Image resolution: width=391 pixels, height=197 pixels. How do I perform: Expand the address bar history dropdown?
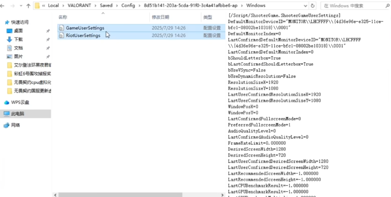(x=305, y=6)
